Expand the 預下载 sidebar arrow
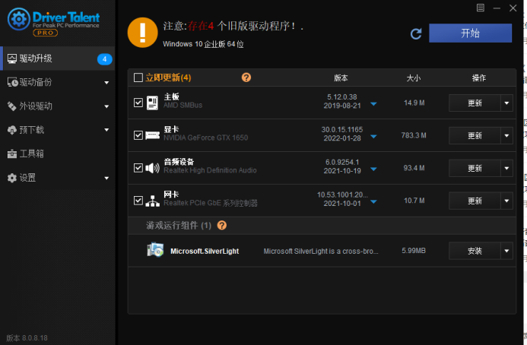 coord(106,130)
